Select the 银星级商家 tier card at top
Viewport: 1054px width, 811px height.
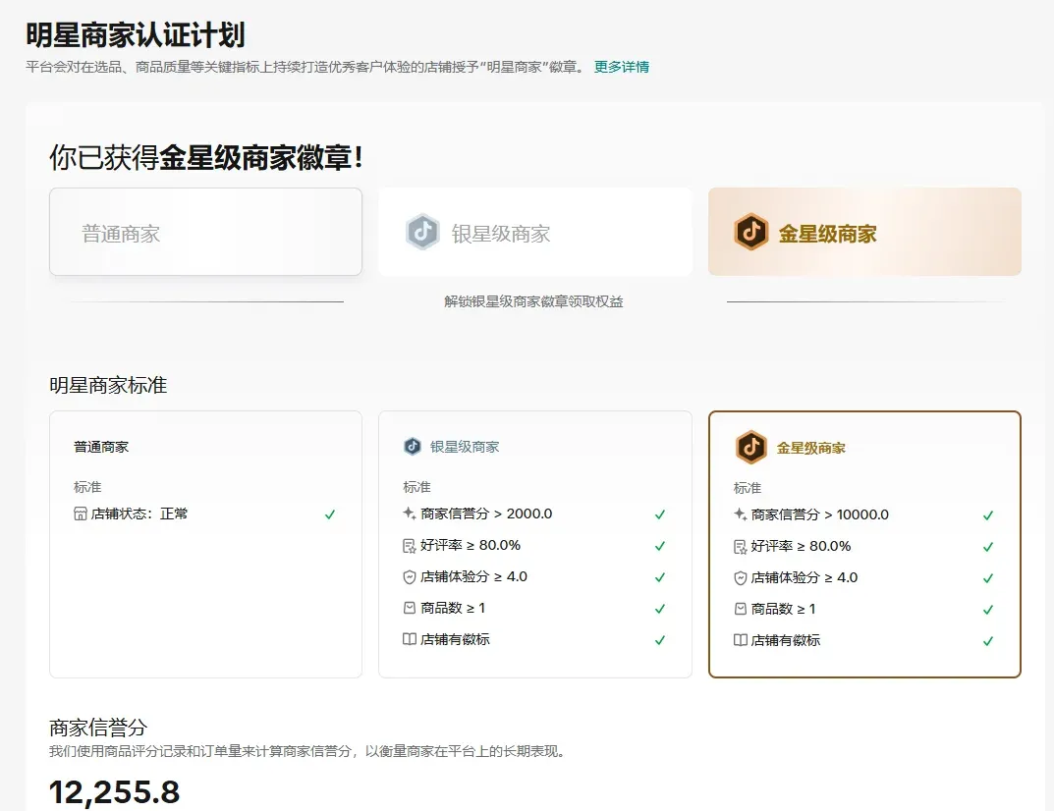535,232
